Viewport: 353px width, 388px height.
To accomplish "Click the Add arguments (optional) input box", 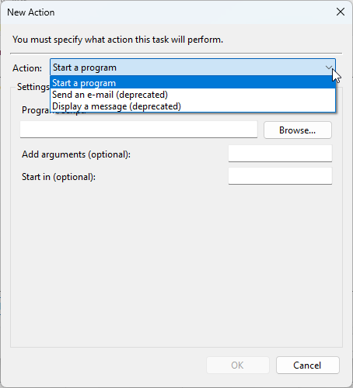I will (280, 154).
